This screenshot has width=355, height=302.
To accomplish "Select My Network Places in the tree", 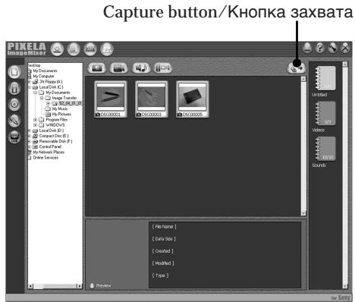I will tap(49, 153).
